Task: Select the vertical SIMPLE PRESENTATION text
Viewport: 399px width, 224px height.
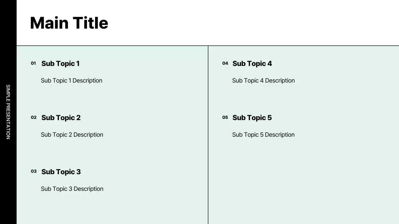Action: 8,112
